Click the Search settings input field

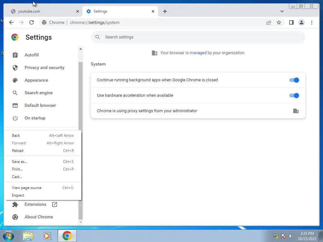[x=198, y=37]
